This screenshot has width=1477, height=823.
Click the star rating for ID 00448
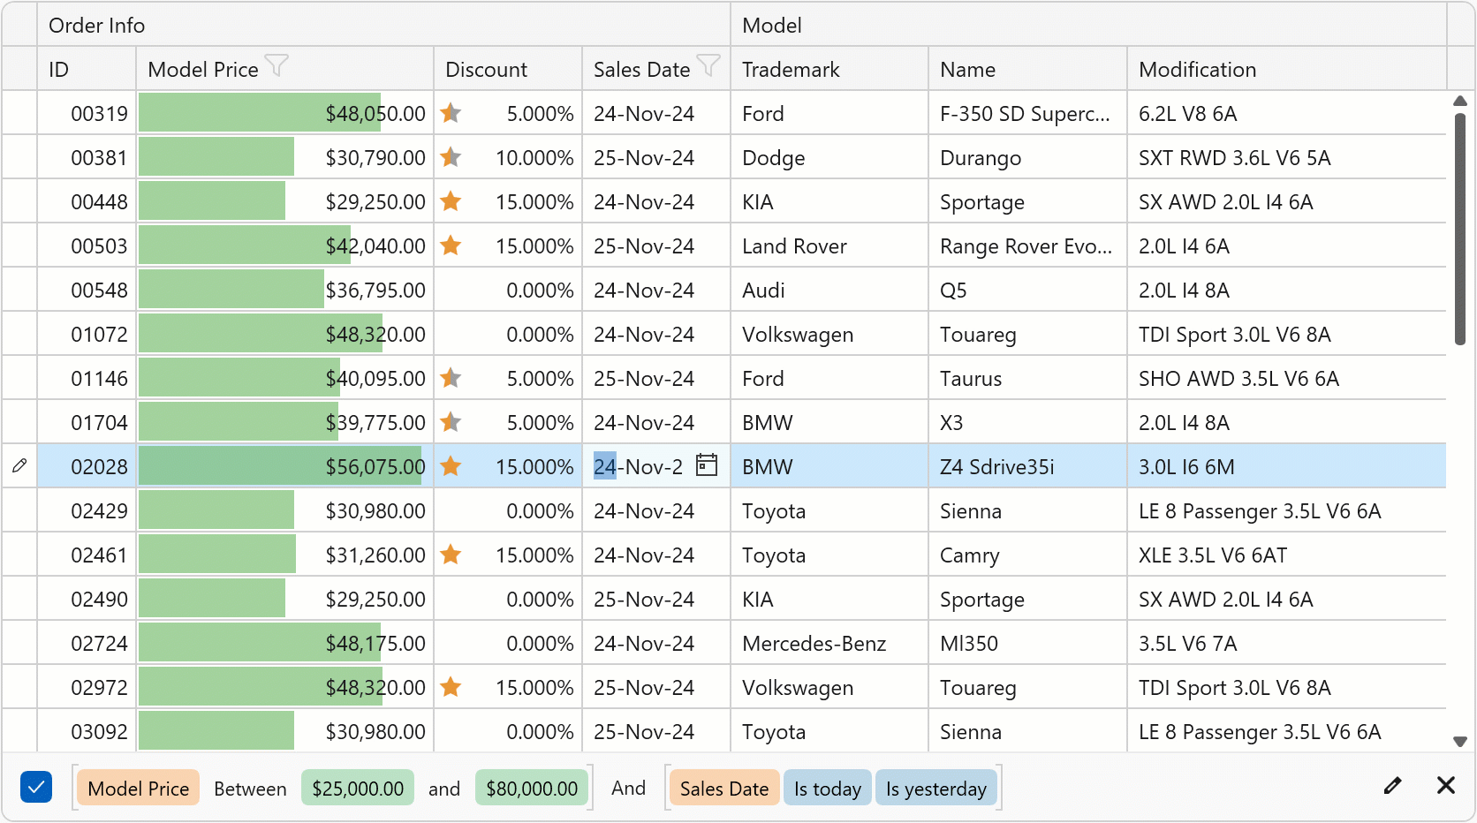(x=451, y=200)
